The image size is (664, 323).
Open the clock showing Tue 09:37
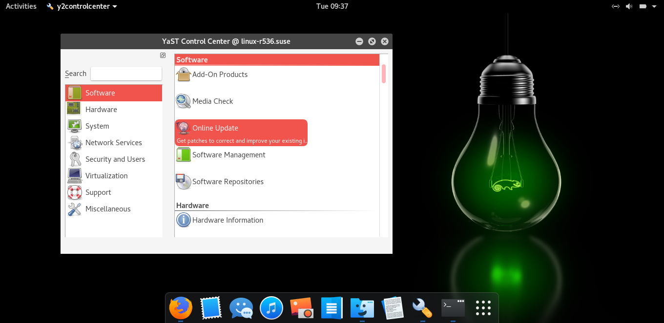tap(332, 6)
